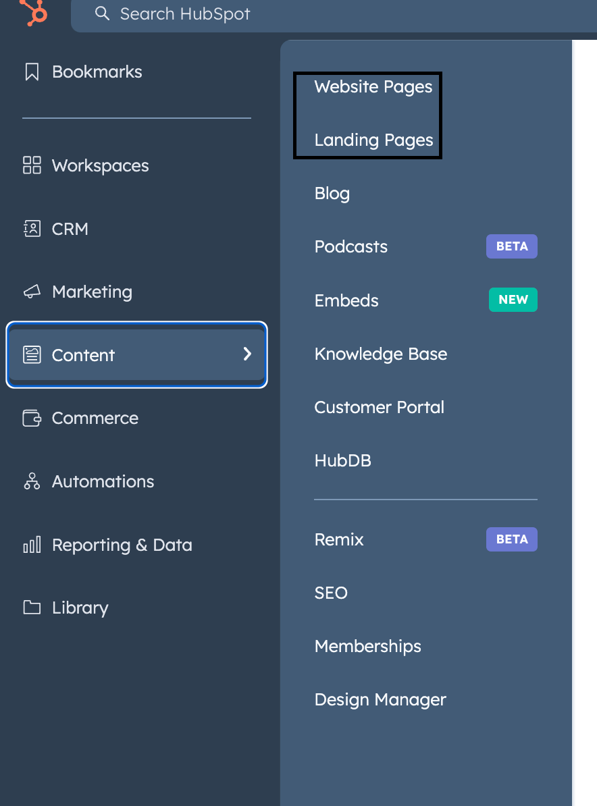The width and height of the screenshot is (597, 806).
Task: Expand Content submenu chevron arrow
Action: [247, 354]
